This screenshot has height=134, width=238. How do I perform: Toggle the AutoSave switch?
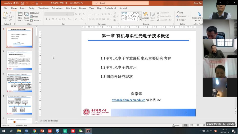coord(16,3)
